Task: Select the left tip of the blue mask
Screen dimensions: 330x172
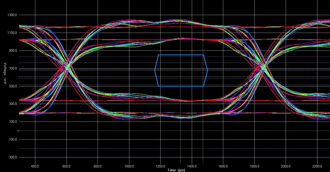Action: [x=155, y=70]
